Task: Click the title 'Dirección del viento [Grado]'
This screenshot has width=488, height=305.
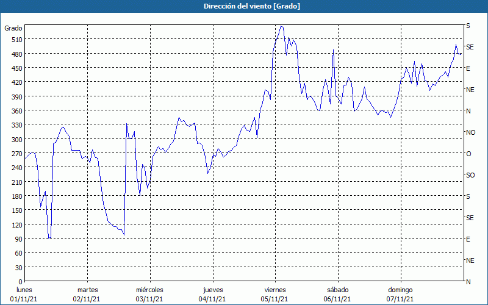Action: pos(252,6)
